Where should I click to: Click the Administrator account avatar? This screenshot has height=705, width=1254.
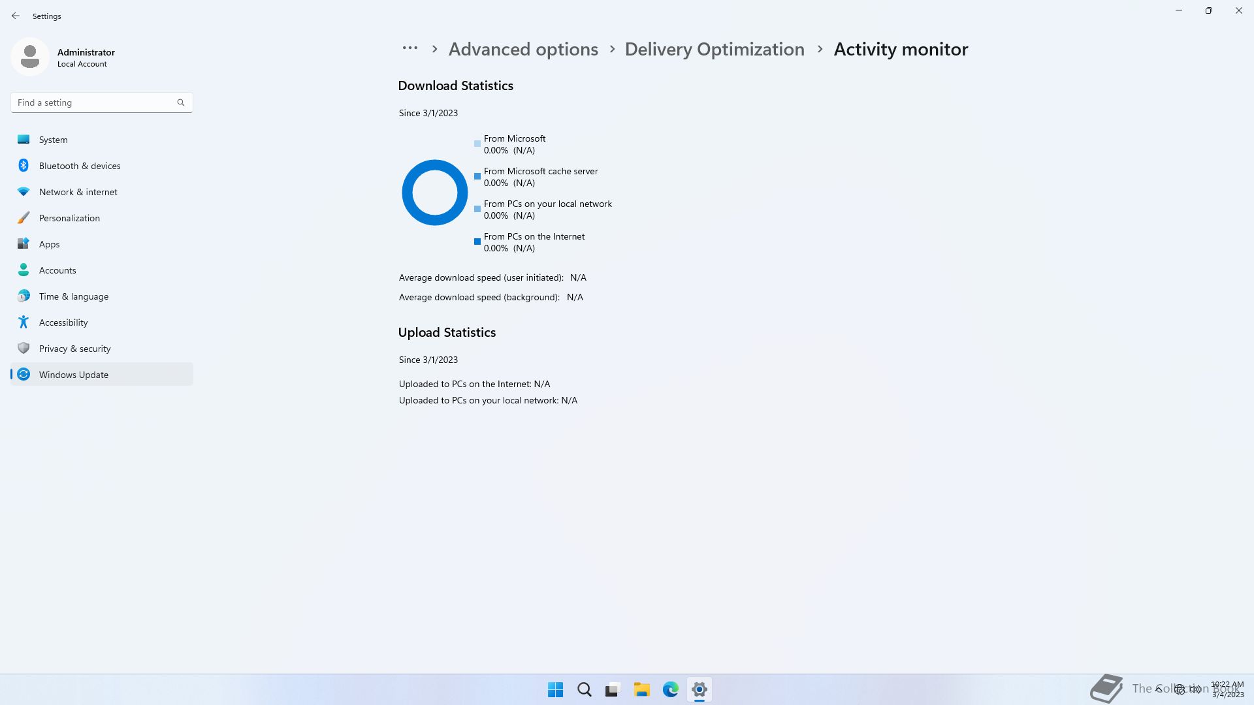[x=29, y=57]
